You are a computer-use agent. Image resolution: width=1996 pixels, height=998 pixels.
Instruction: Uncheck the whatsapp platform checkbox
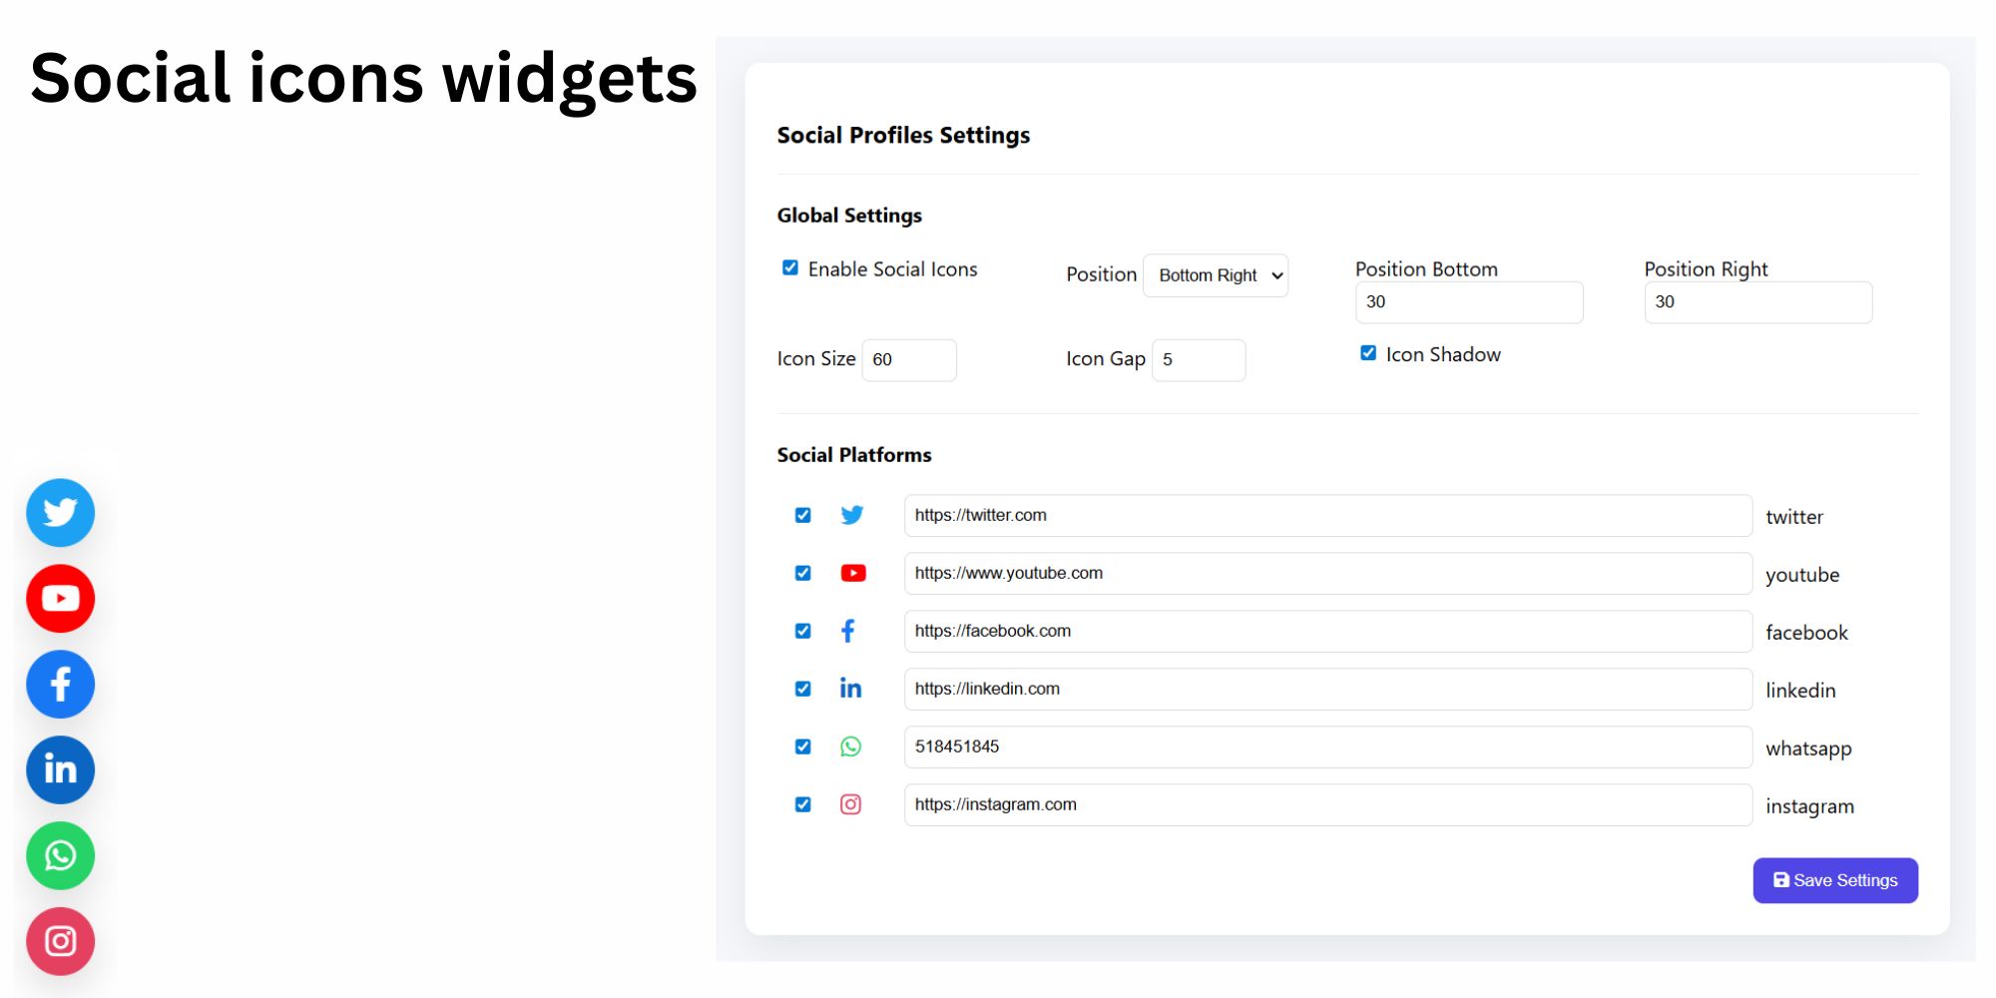click(802, 747)
